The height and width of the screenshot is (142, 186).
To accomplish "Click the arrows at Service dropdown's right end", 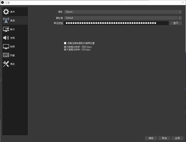I will (180, 12).
